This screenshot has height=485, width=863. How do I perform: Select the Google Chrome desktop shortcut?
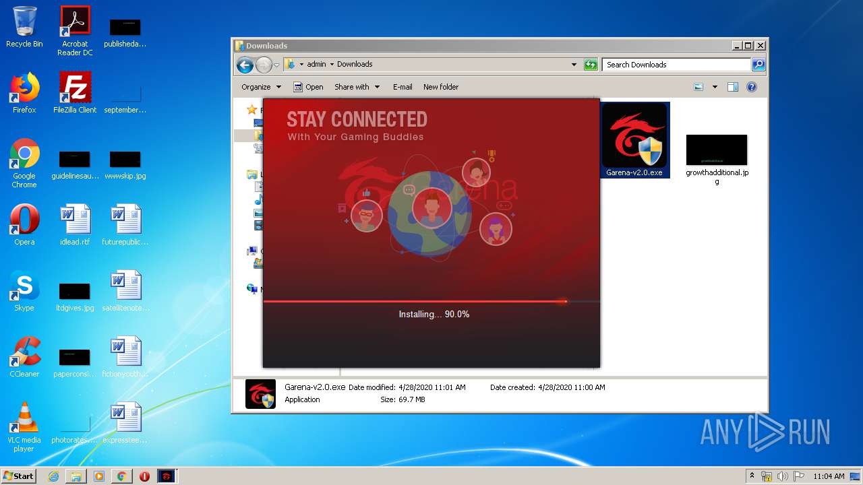[24, 164]
